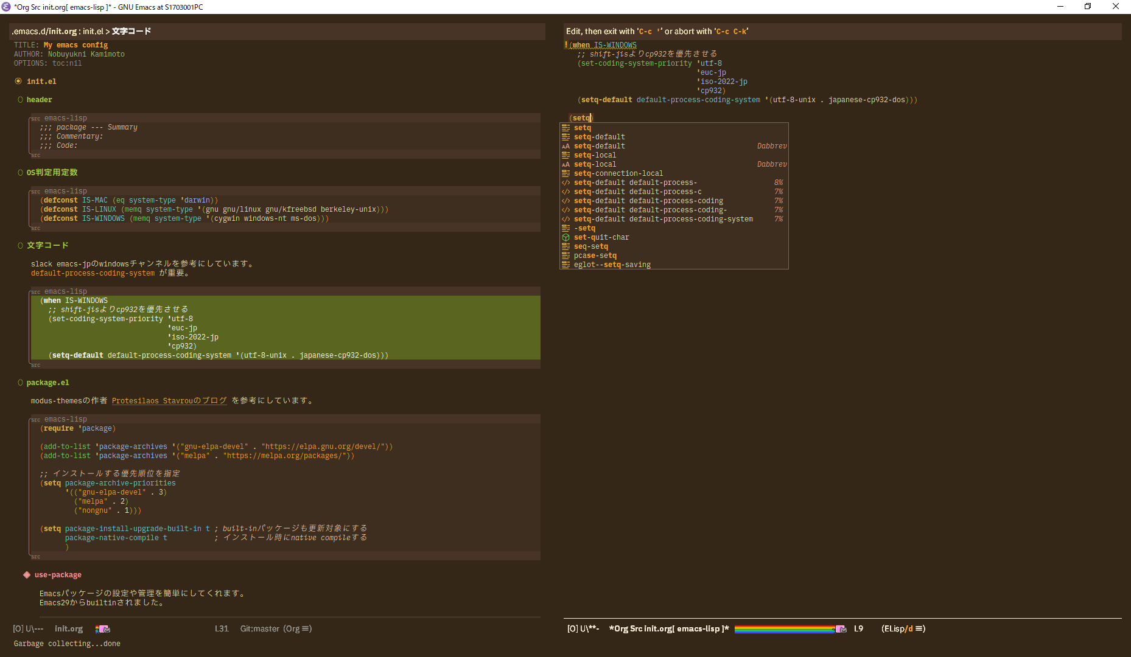Click the Nyan Cat rainbow progress bar
This screenshot has width=1131, height=657.
click(x=785, y=629)
